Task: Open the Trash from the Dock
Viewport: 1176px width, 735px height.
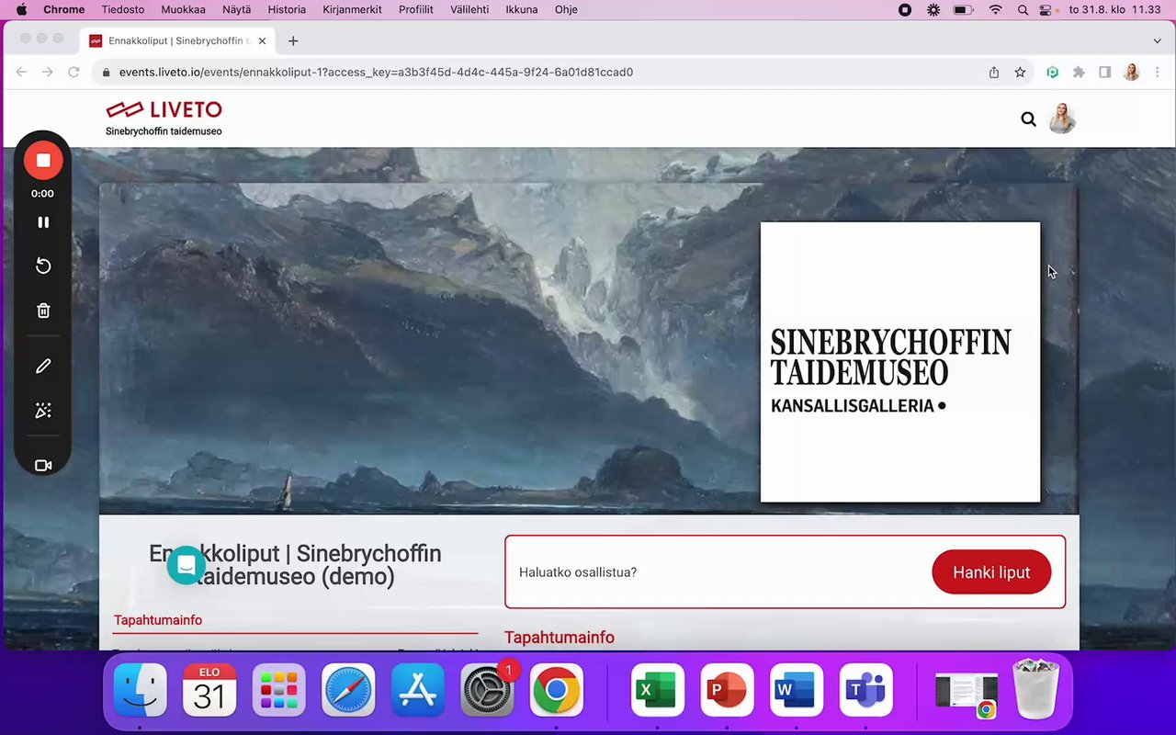Action: [x=1035, y=690]
